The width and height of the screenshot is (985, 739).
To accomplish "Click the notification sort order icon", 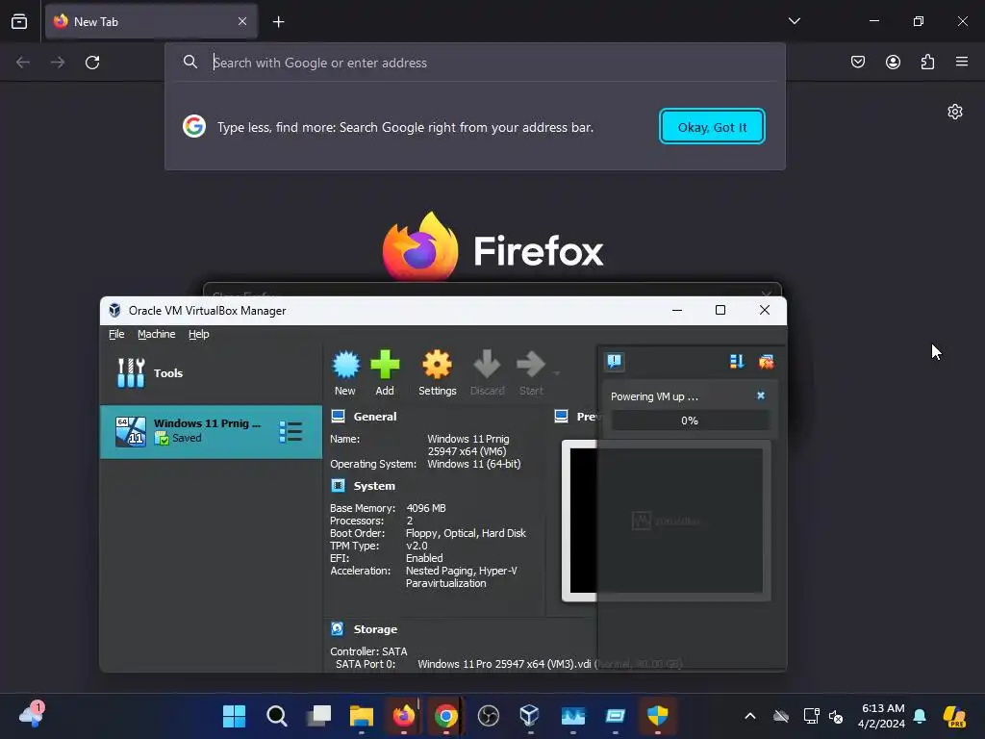I will click(737, 362).
